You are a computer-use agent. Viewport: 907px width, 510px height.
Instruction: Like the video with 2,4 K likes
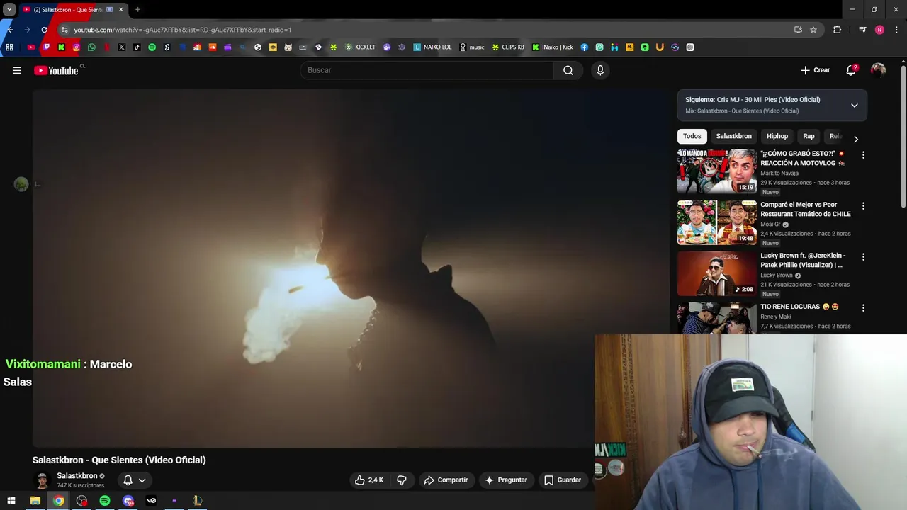(369, 480)
